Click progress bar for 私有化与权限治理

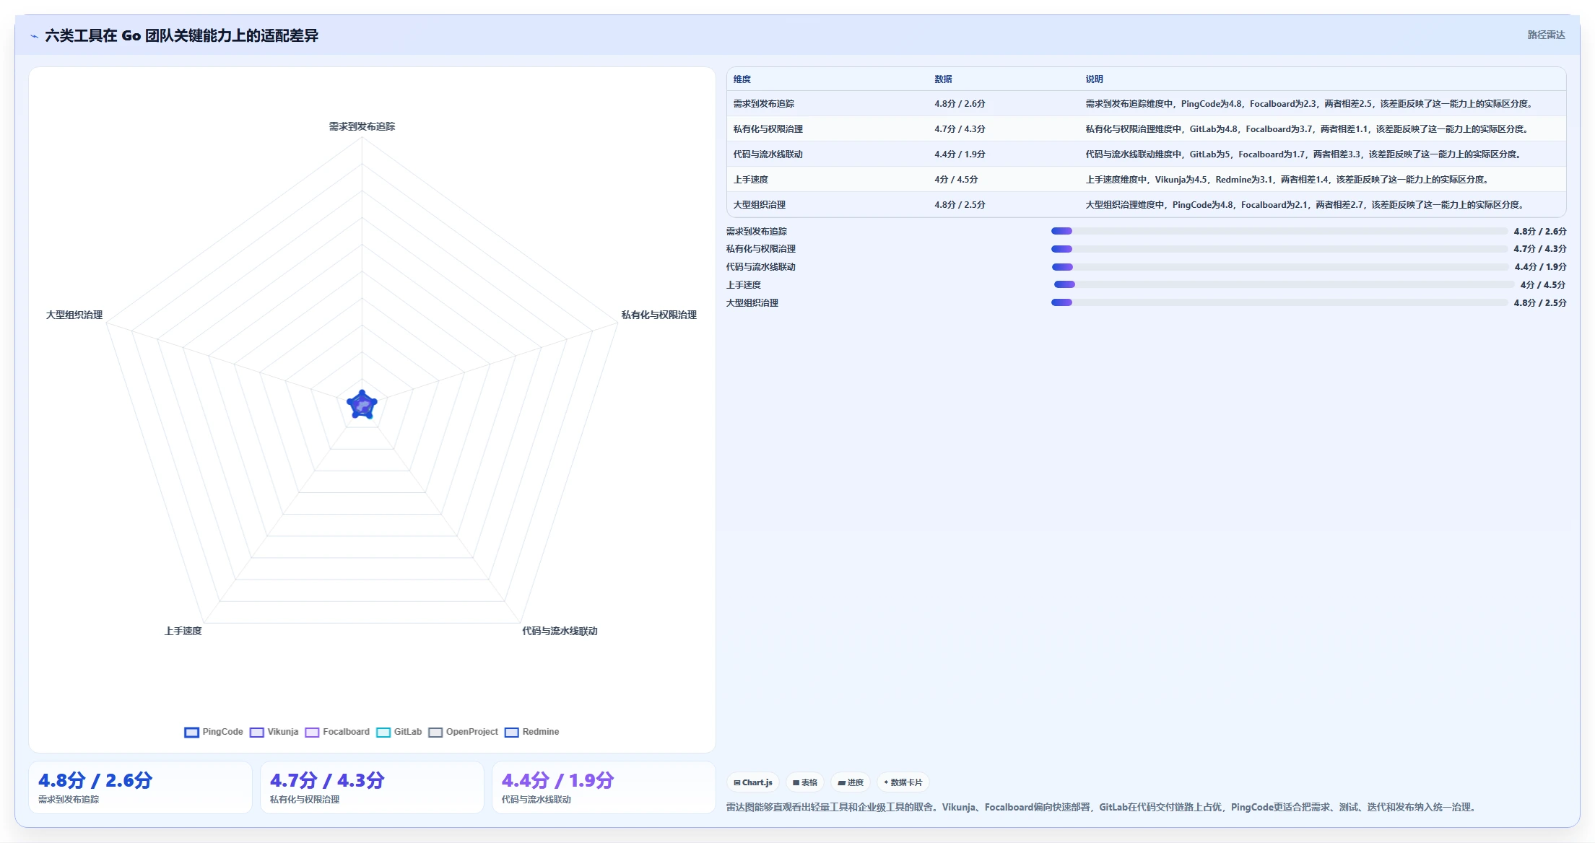point(1279,249)
